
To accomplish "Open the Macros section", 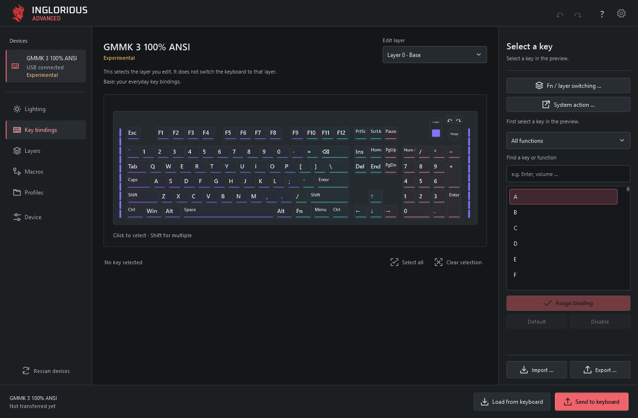I will click(x=46, y=172).
